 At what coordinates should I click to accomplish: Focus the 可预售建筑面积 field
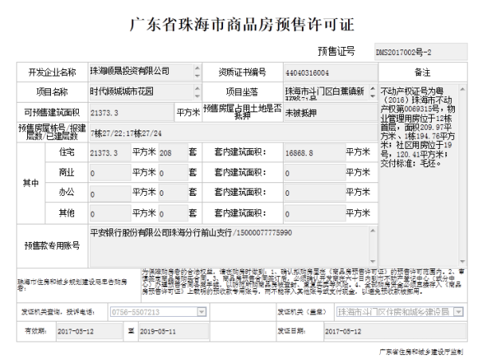coord(127,112)
